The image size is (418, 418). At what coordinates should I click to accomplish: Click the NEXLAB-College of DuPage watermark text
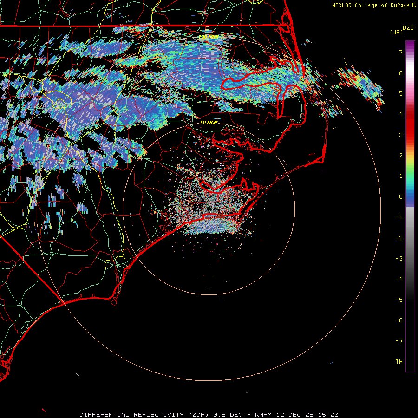tap(371, 5)
